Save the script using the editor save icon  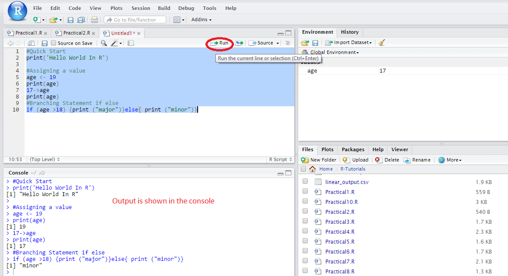(x=45, y=43)
